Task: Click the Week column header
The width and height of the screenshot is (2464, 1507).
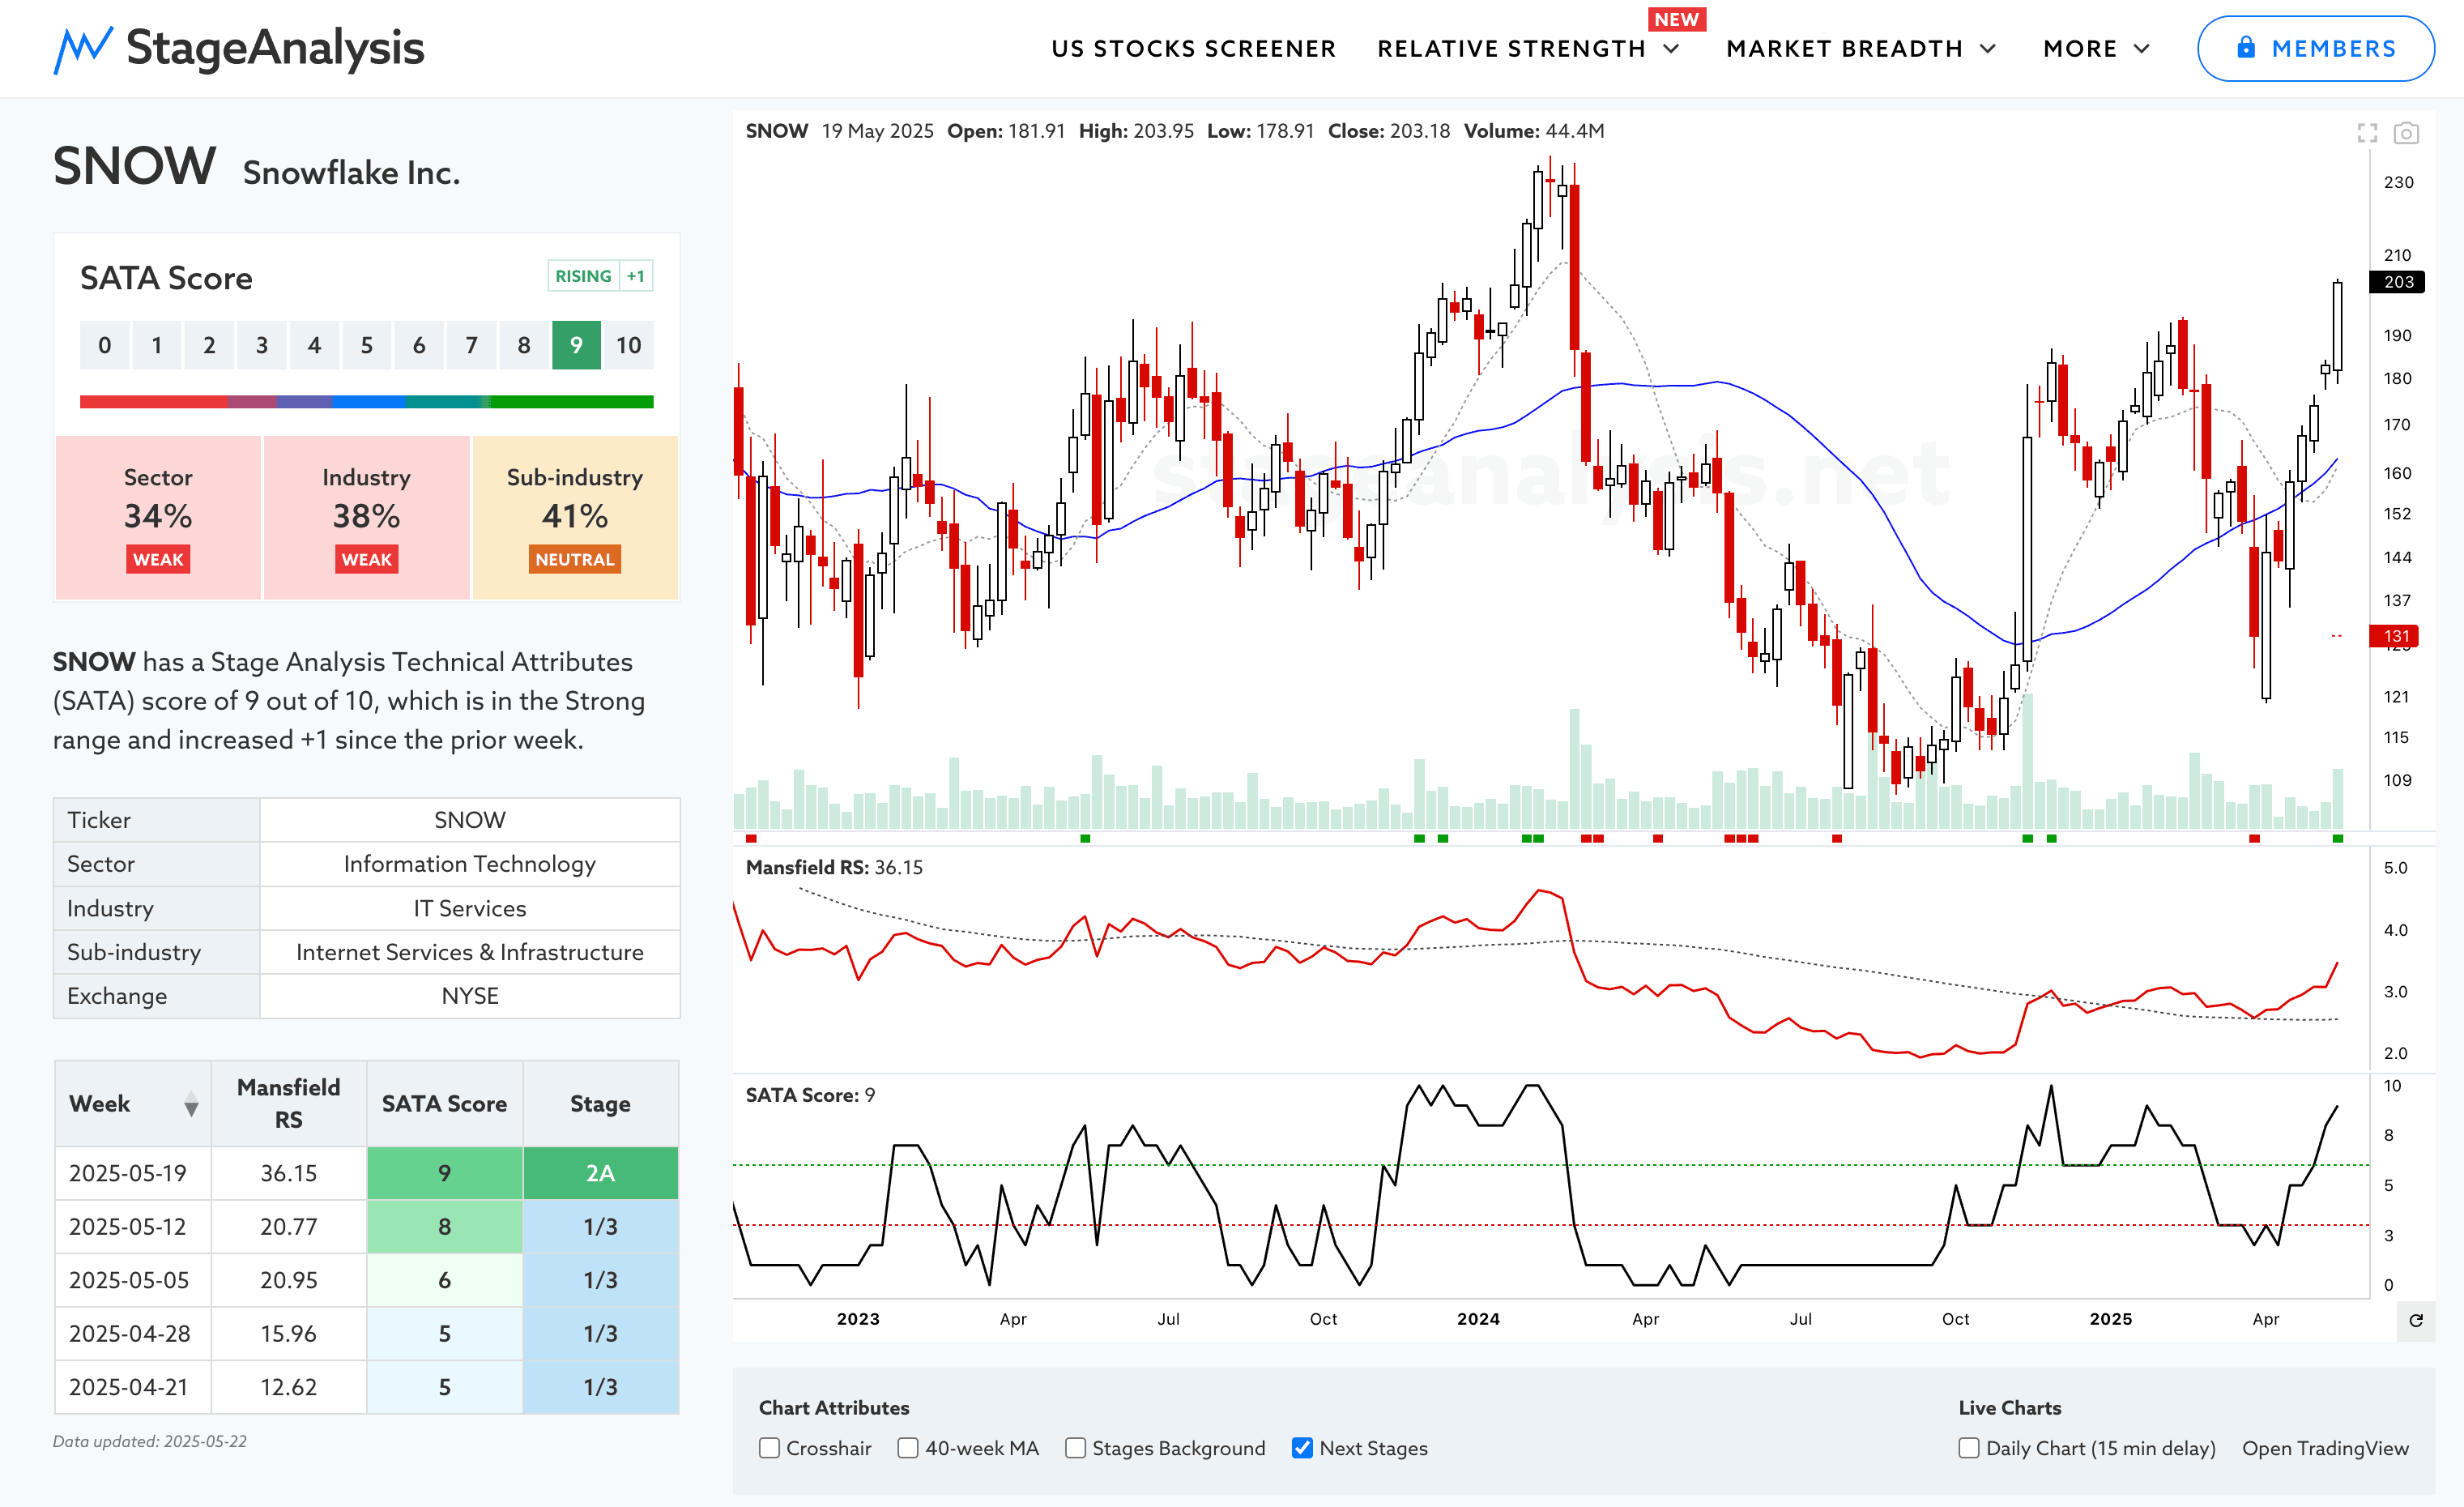Action: click(133, 1104)
